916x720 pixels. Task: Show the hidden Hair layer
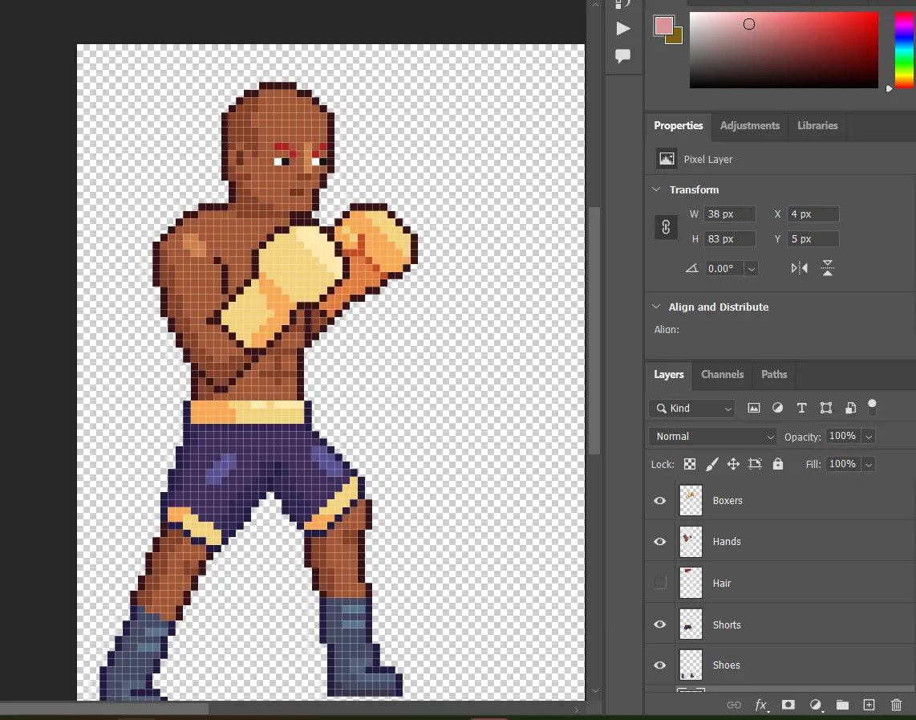[x=660, y=584]
